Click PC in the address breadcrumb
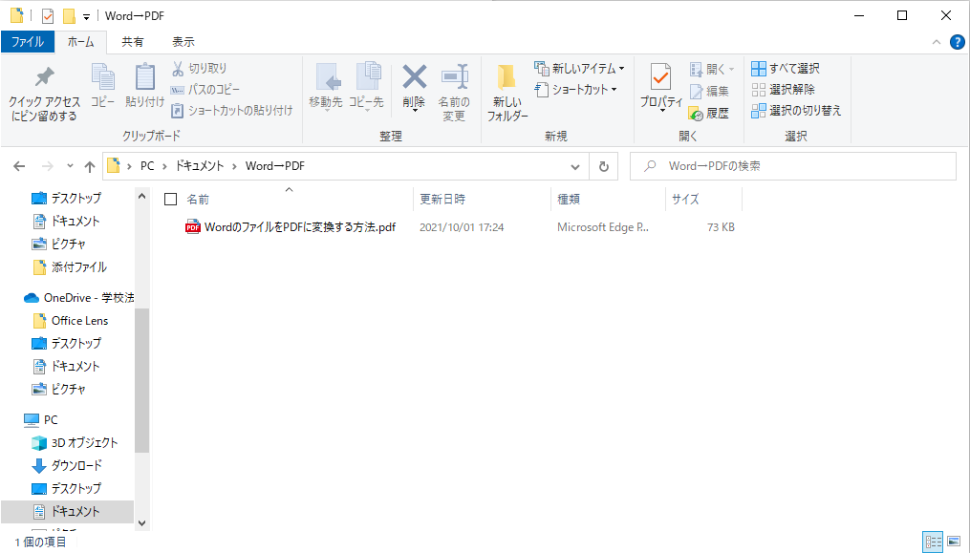The height and width of the screenshot is (553, 970). [x=147, y=166]
